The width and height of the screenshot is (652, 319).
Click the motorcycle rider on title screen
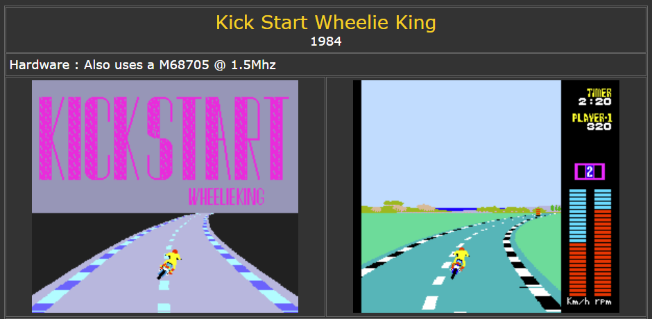[x=169, y=264]
